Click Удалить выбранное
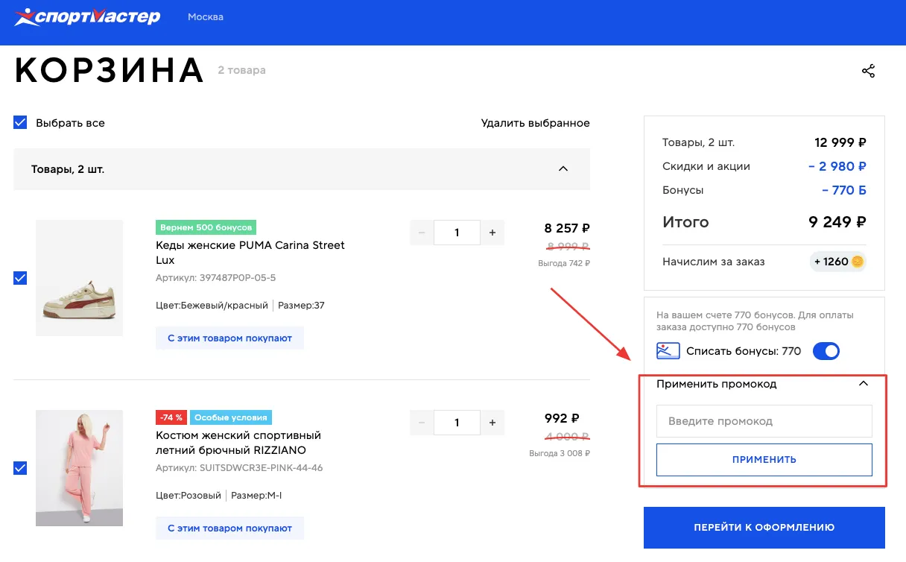Viewport: 906px width, 562px height. [535, 123]
